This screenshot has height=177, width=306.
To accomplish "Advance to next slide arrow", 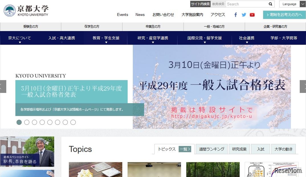I will coord(303,86).
